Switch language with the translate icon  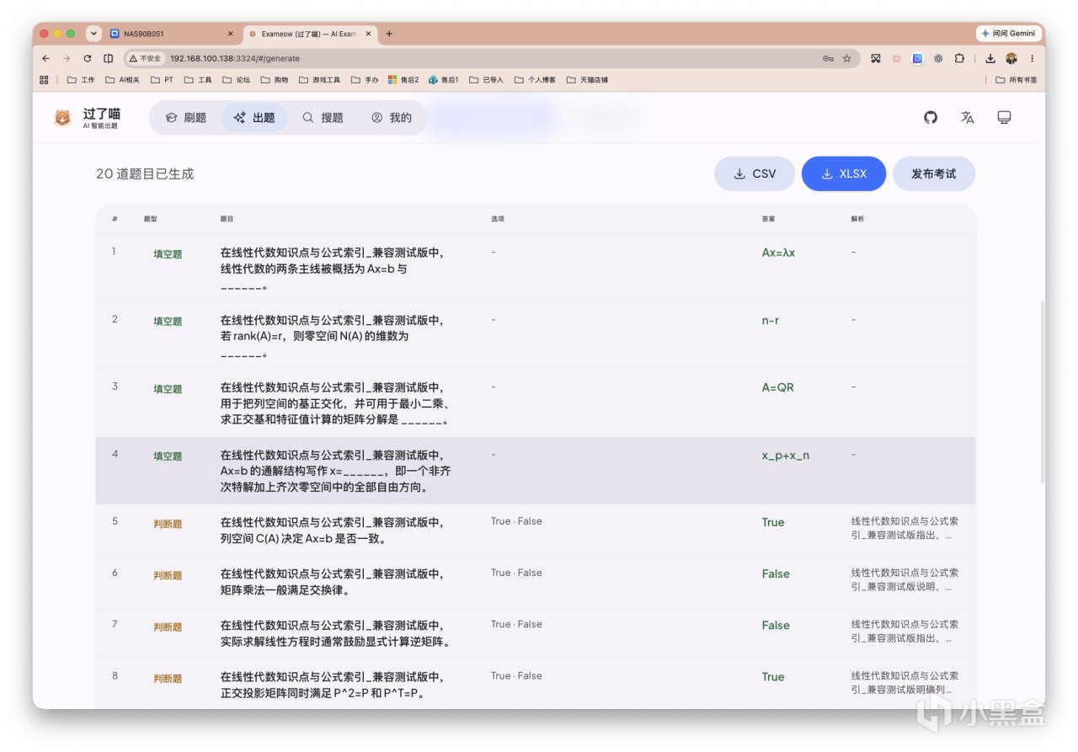[967, 118]
